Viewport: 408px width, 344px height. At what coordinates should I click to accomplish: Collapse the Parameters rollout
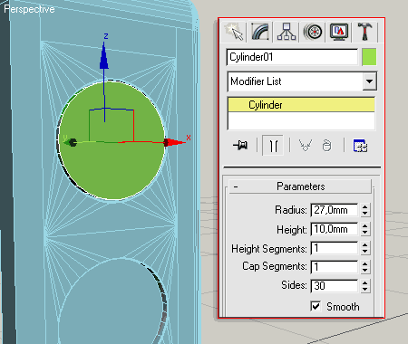(300, 186)
